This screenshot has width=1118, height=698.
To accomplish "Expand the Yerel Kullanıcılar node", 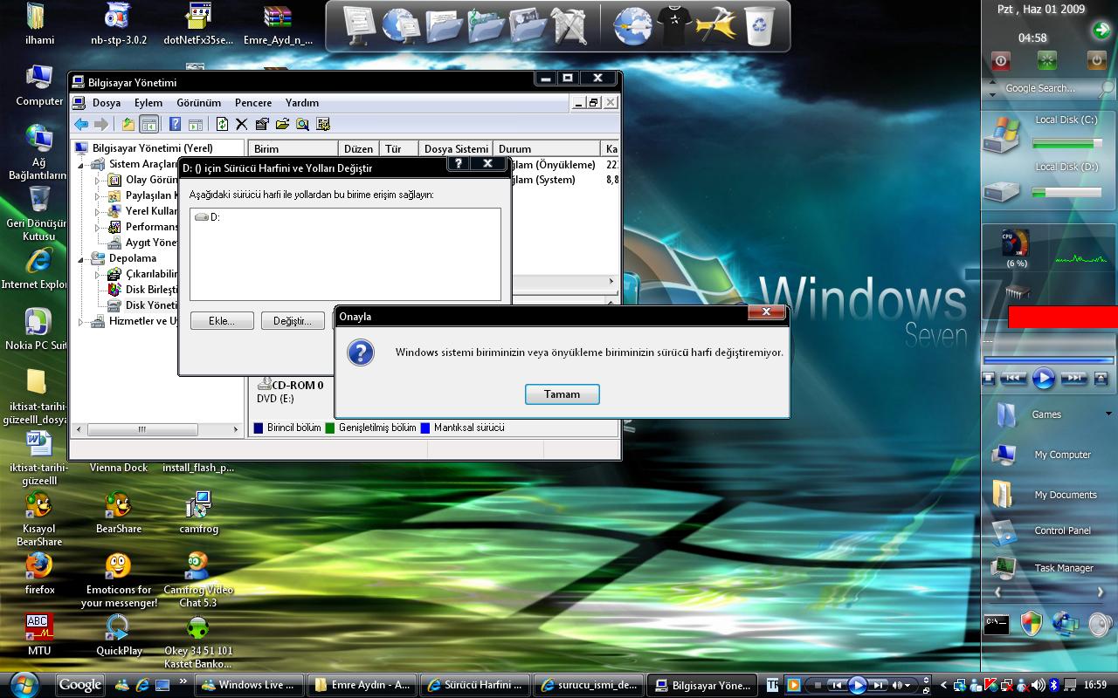I will [x=97, y=211].
